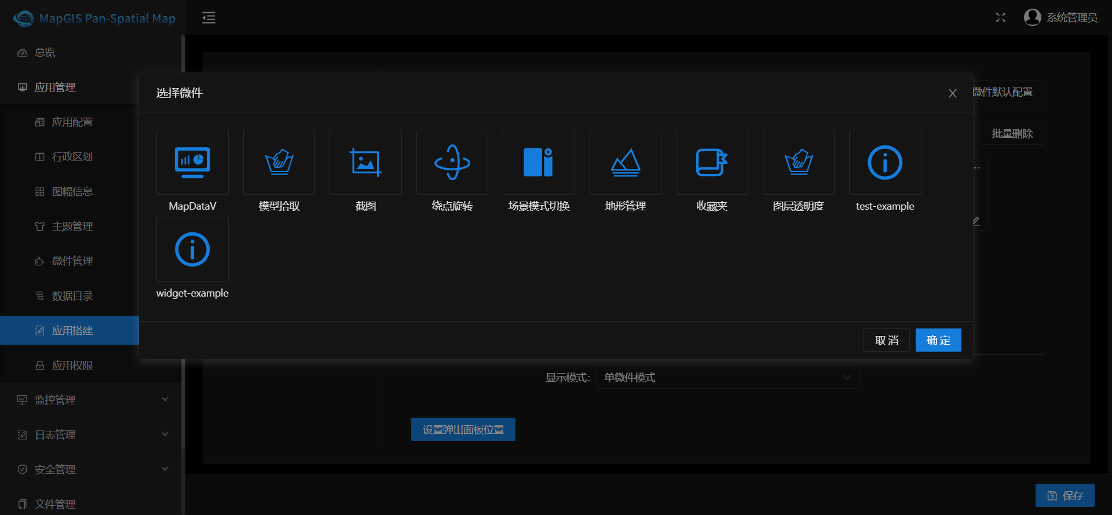Screen dimensions: 1112x515
Task: Toggle fullscreen mode icon
Action: coord(1001,17)
